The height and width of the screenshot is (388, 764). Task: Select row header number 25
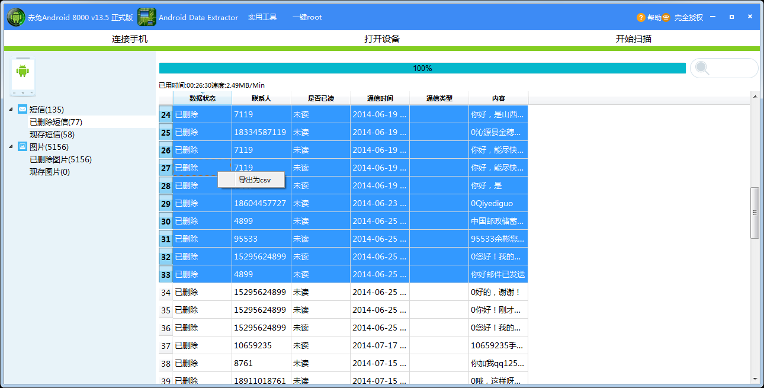click(x=166, y=132)
